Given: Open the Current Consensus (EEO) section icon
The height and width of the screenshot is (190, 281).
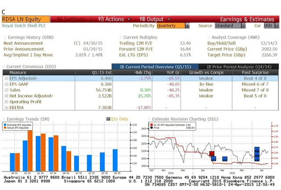Looking at the screenshot, I should (x=4, y=67).
